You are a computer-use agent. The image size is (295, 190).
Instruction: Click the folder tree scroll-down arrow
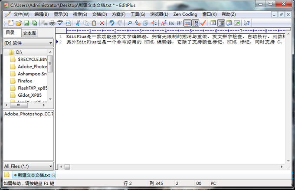[50, 99]
